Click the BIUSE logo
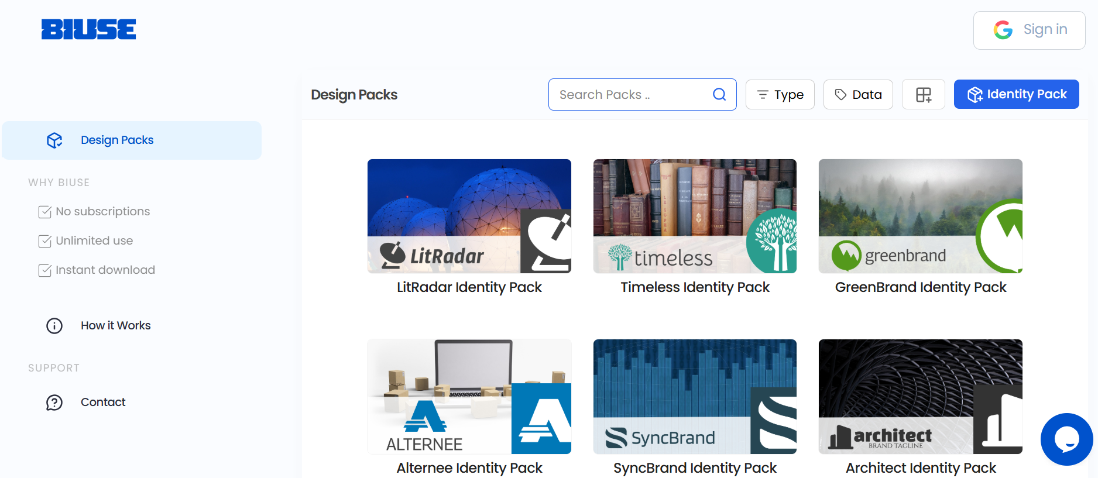The image size is (1098, 478). point(88,29)
